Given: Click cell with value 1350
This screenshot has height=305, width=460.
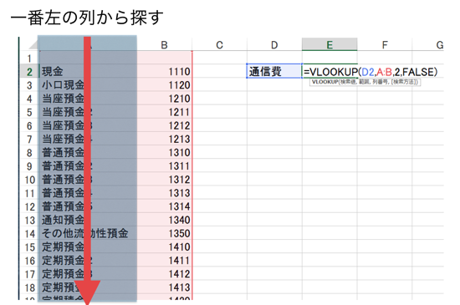Looking at the screenshot, I should click(164, 233).
